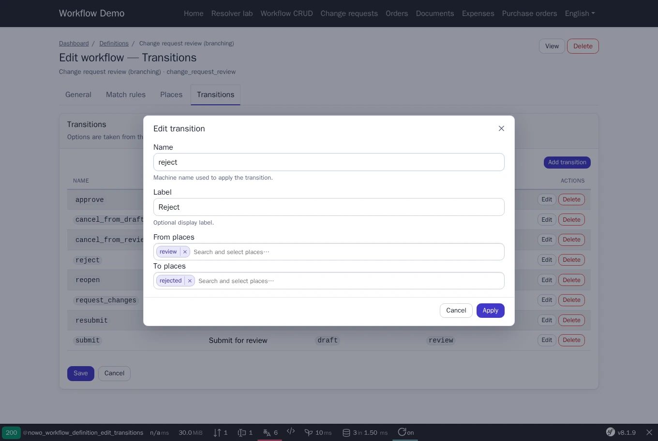Remove the 'review' tag from From places
The width and height of the screenshot is (658, 441).
(x=185, y=252)
